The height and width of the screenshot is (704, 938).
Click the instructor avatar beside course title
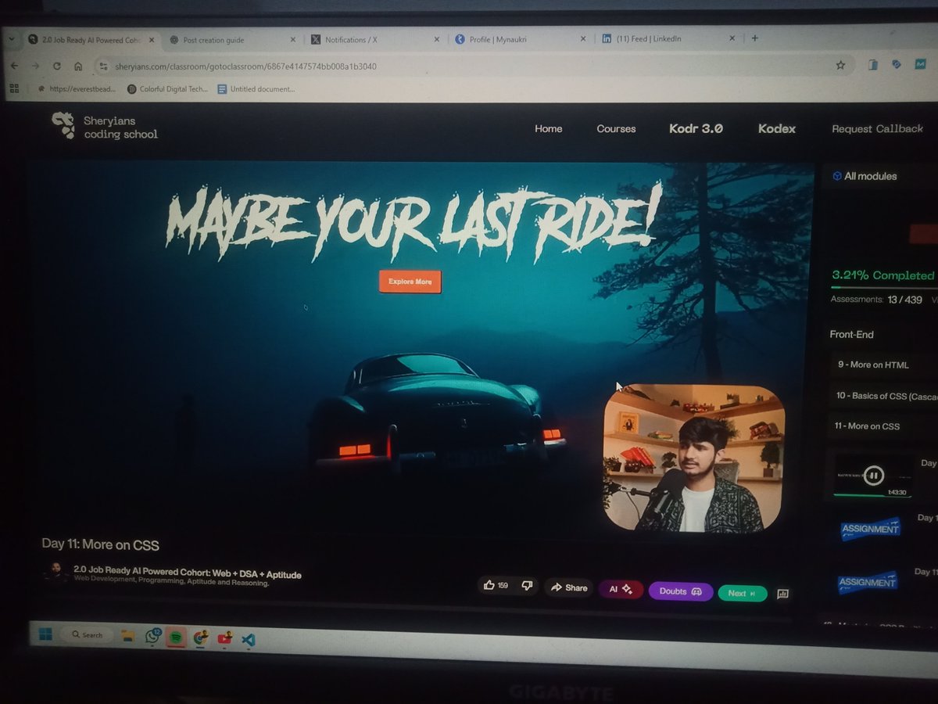(x=56, y=573)
